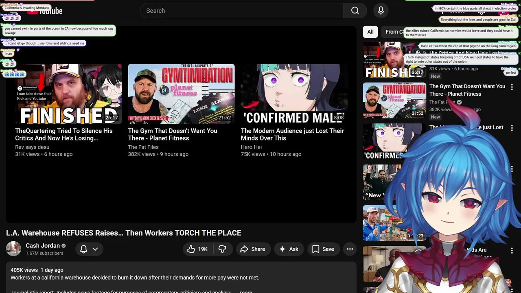Open the three-dot more actions menu

pos(350,249)
